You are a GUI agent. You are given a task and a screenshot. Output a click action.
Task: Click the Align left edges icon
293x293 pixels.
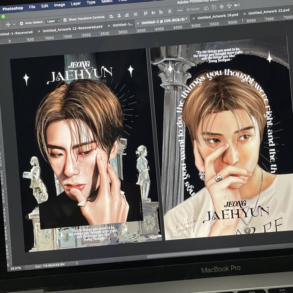[111, 16]
